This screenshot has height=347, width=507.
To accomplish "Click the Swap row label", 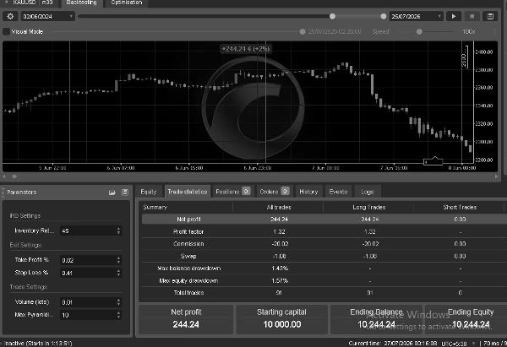I will pos(188,256).
